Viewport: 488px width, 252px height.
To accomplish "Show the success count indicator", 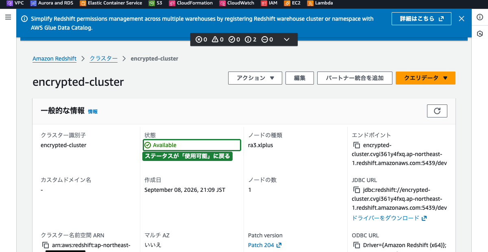I will point(234,39).
